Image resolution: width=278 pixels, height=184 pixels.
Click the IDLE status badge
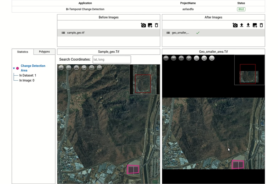241,9
